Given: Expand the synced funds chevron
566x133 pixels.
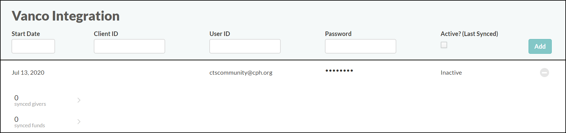Looking at the screenshot, I should [x=79, y=122].
